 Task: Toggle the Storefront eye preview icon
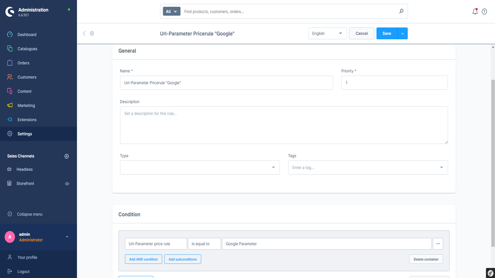pos(67,184)
